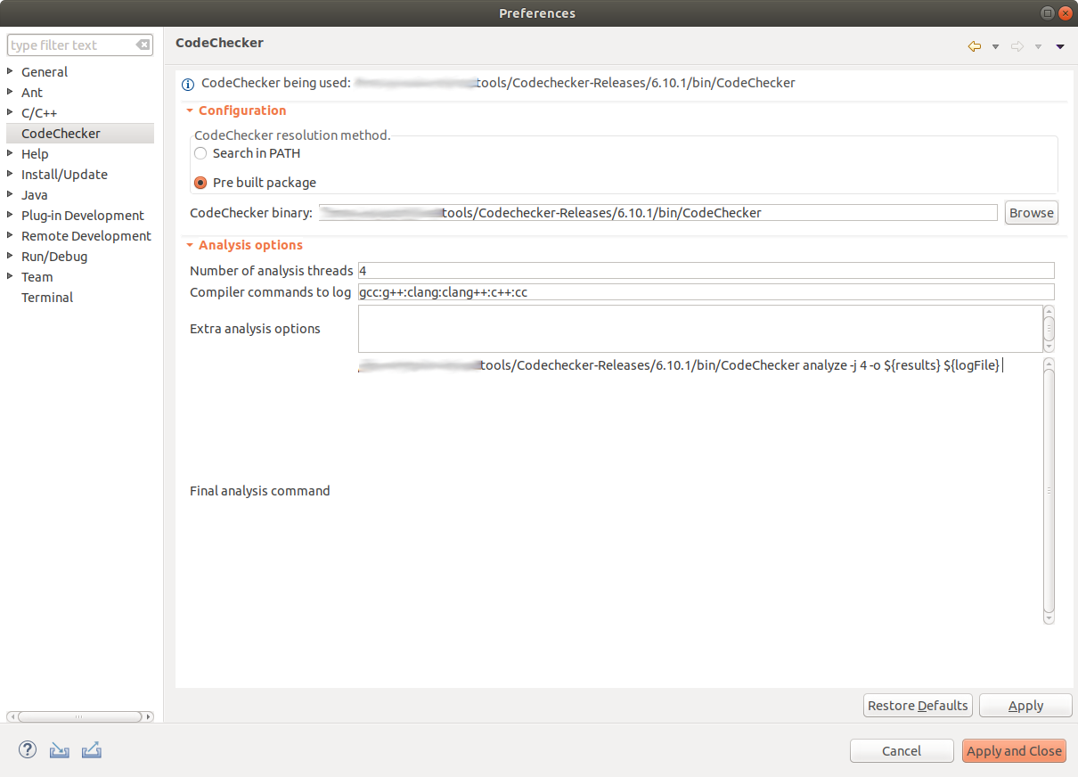Click the Browse button
This screenshot has height=777, width=1078.
pos(1032,213)
